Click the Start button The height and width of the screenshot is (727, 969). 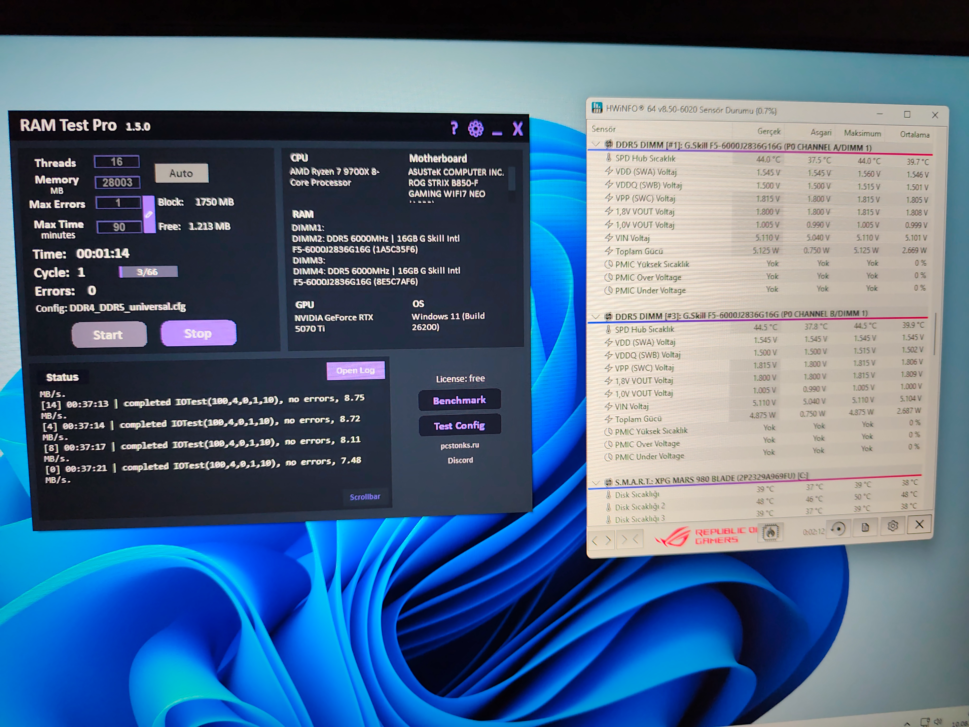109,335
